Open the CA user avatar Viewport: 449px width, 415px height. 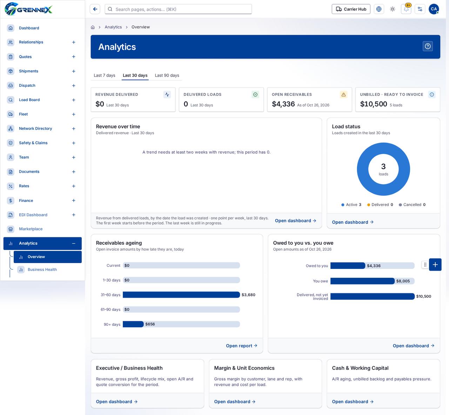click(434, 9)
